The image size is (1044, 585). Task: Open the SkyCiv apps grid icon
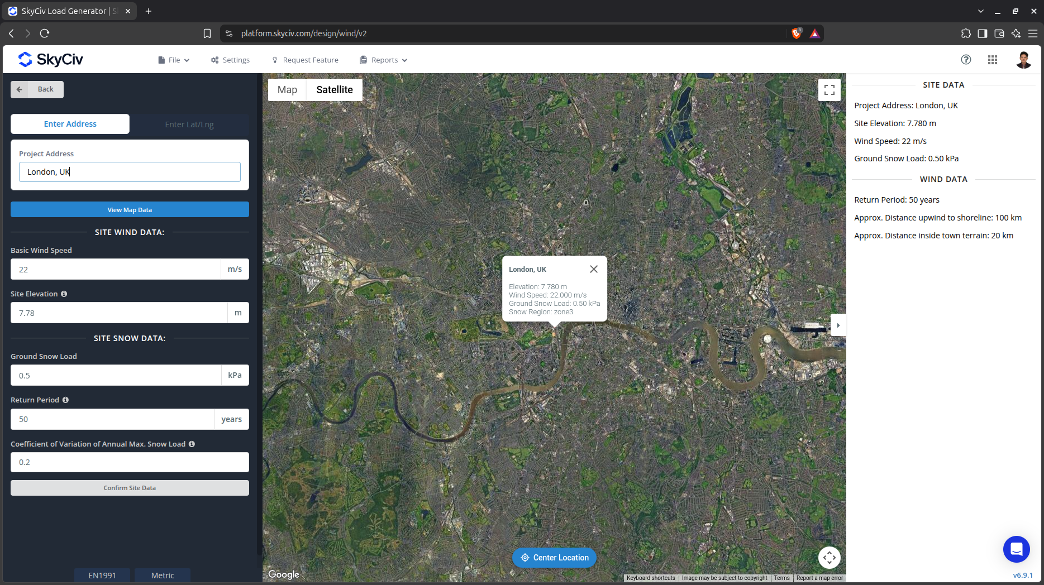(993, 60)
